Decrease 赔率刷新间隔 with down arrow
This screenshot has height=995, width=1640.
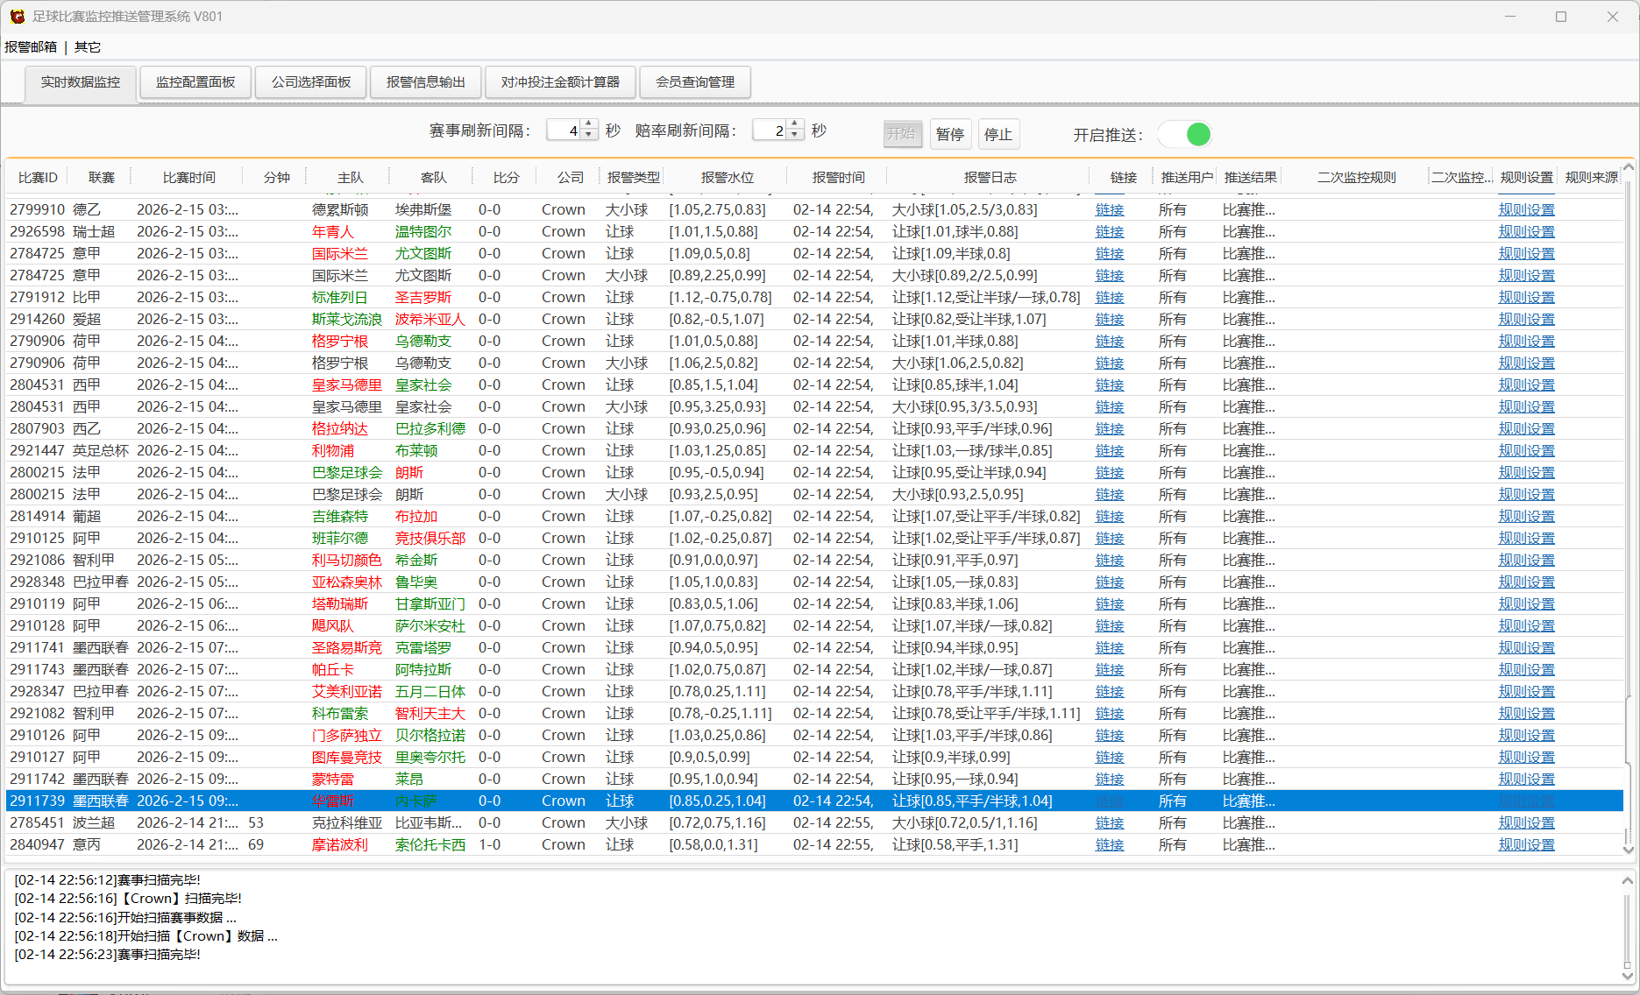pos(794,135)
